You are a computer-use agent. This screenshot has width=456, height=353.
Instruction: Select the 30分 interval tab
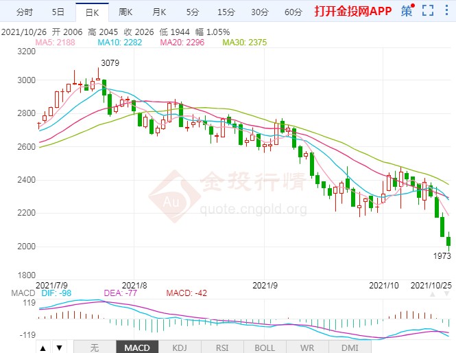click(x=260, y=12)
